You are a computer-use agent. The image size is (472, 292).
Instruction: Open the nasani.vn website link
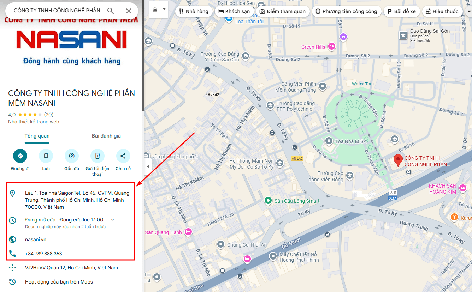(x=36, y=239)
